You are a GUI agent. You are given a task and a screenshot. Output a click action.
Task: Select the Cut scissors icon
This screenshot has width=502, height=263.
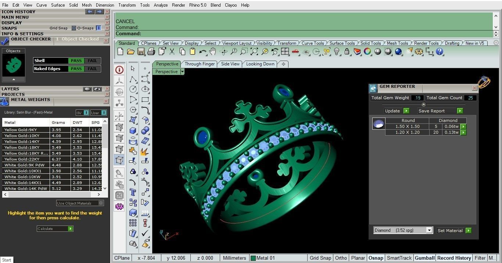(172, 52)
